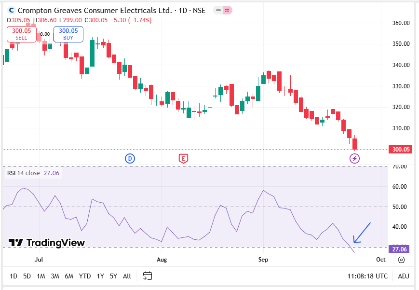This screenshot has width=419, height=290.
Task: Click the pink data status indicator icon
Action: tap(227, 10)
